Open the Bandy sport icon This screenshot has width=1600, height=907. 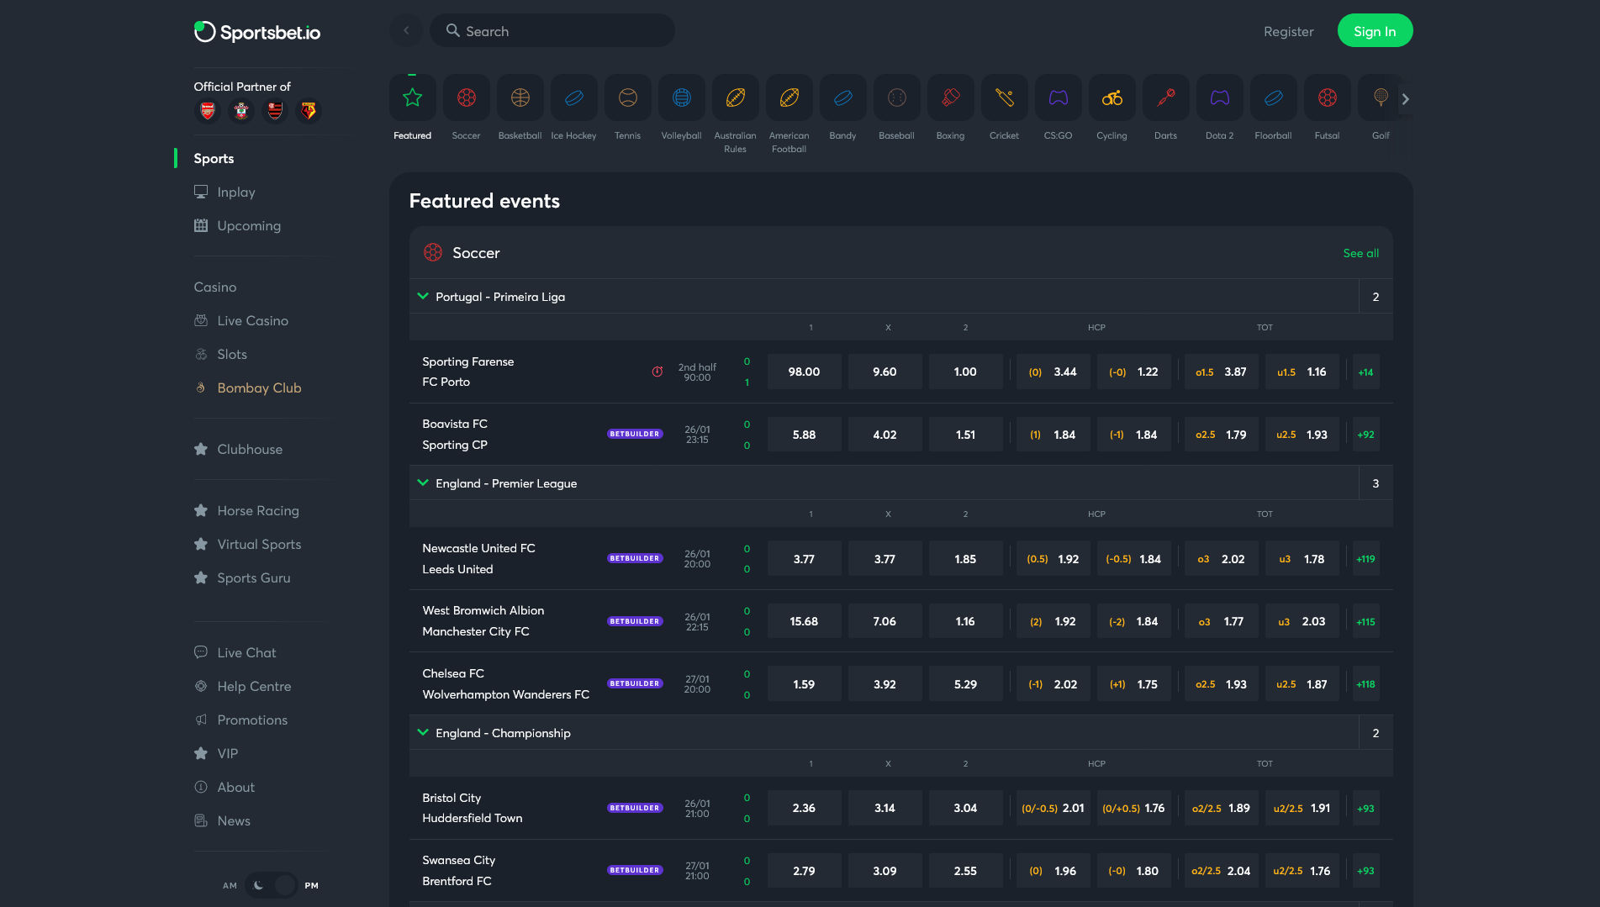tap(842, 98)
